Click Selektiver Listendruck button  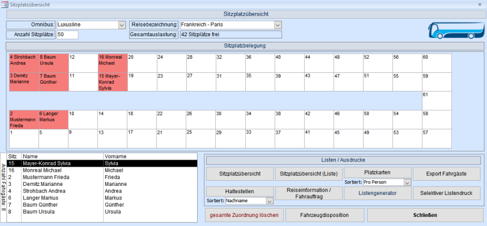click(x=446, y=193)
